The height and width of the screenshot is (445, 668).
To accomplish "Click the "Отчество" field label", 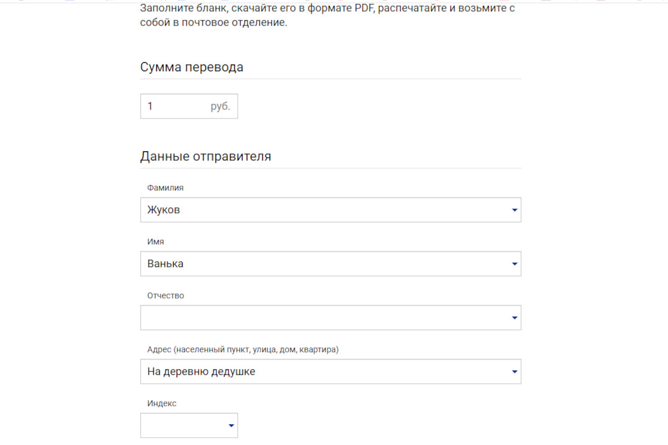I will coord(165,296).
